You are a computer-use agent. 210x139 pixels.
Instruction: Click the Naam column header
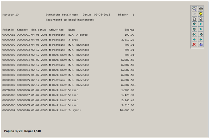click(x=71, y=30)
